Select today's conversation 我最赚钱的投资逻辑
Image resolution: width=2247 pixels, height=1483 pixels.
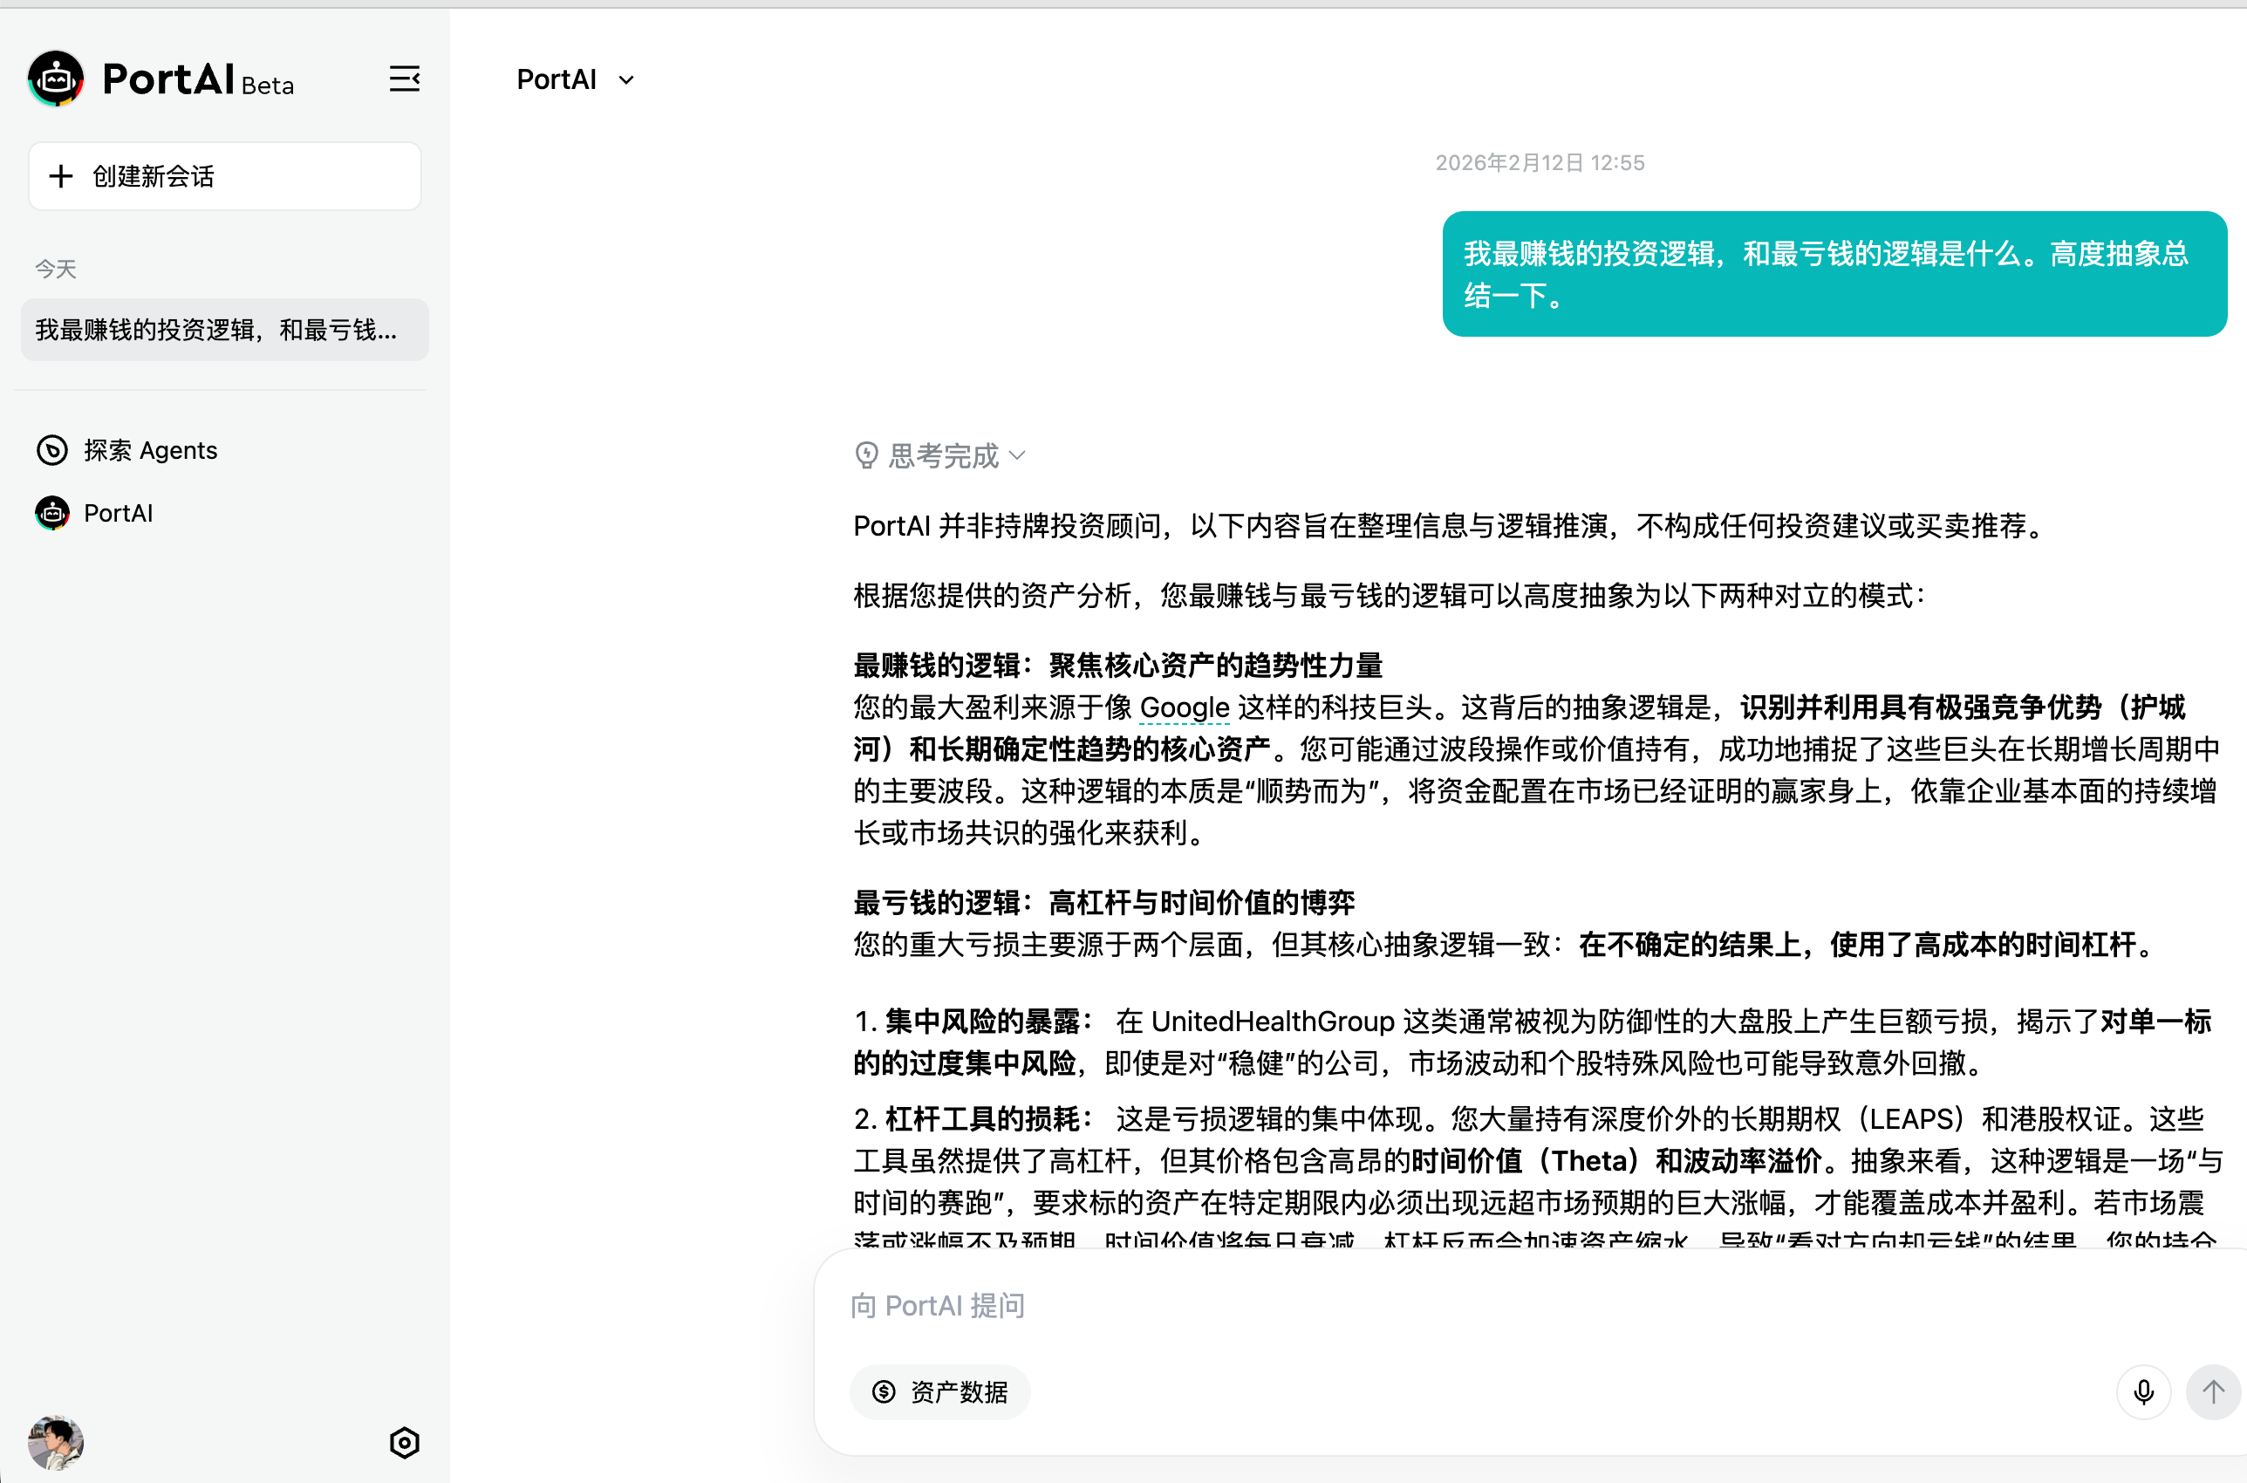(224, 330)
